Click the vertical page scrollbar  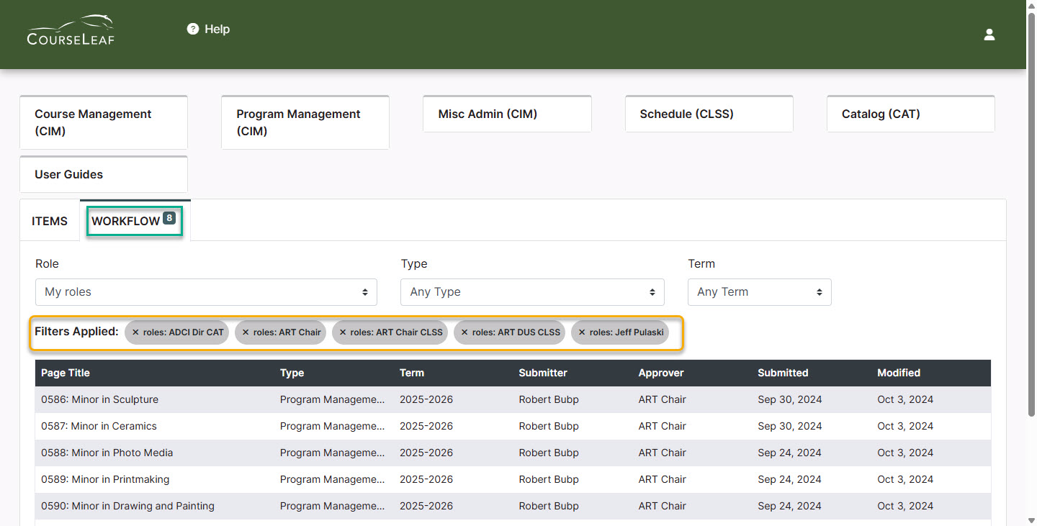coord(1030,216)
